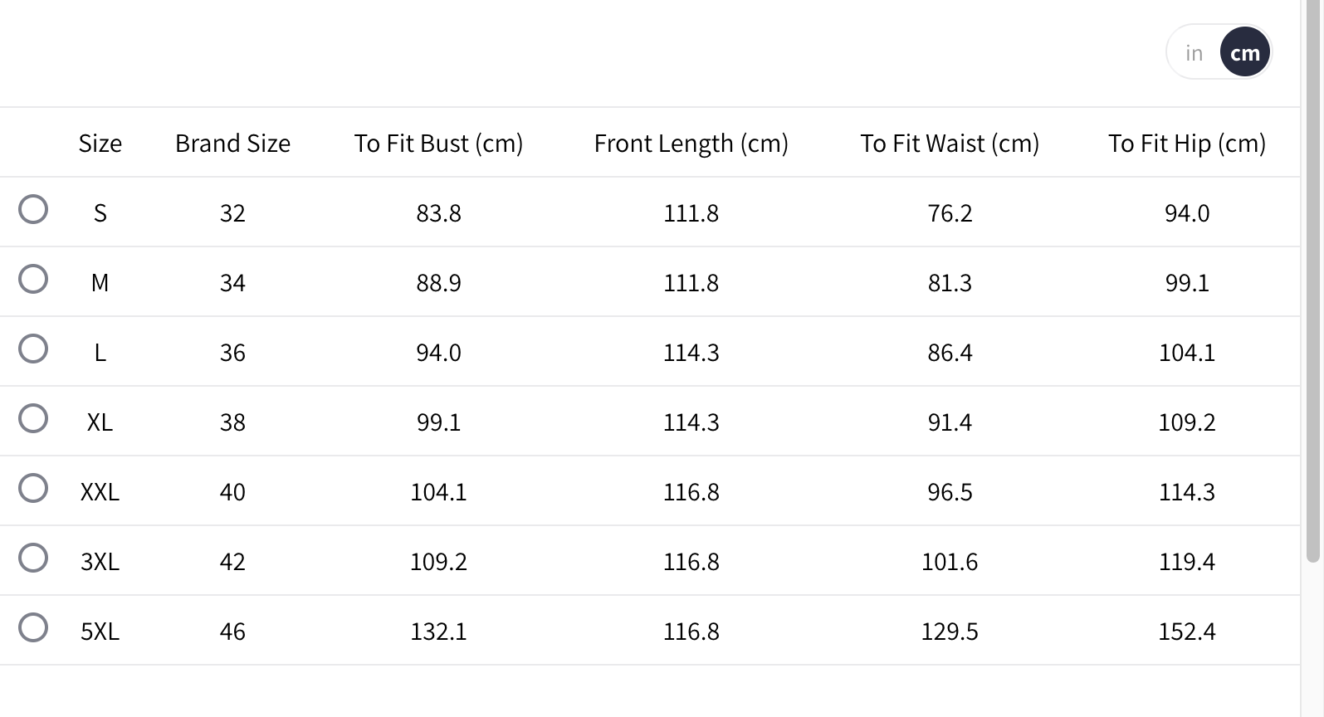This screenshot has width=1324, height=717.
Task: Choose the XXL row radio button
Action: click(33, 489)
